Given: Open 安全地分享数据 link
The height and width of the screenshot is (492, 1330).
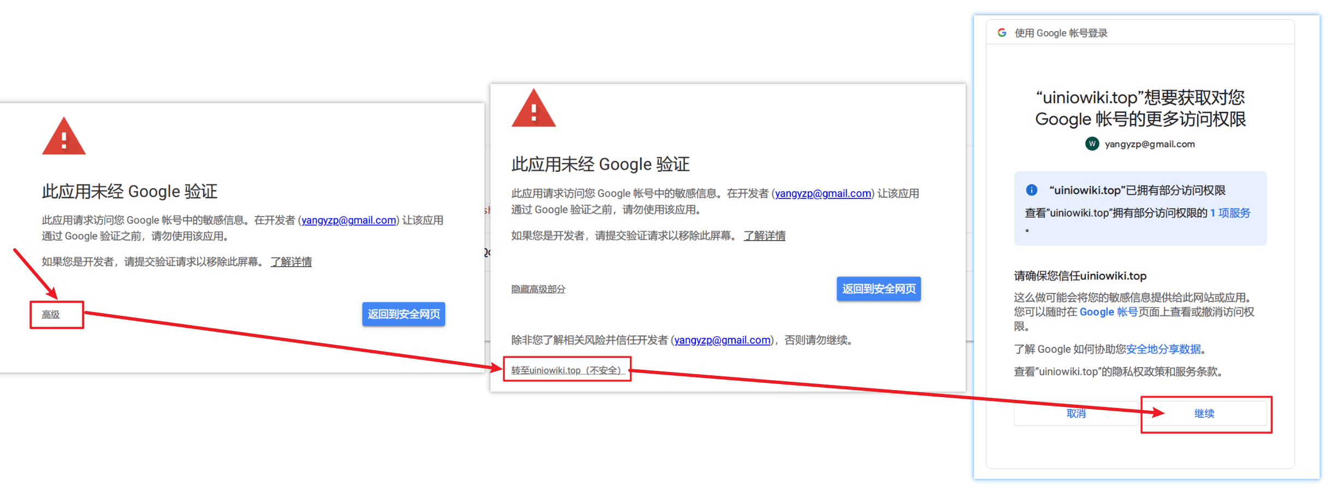Looking at the screenshot, I should (1163, 349).
